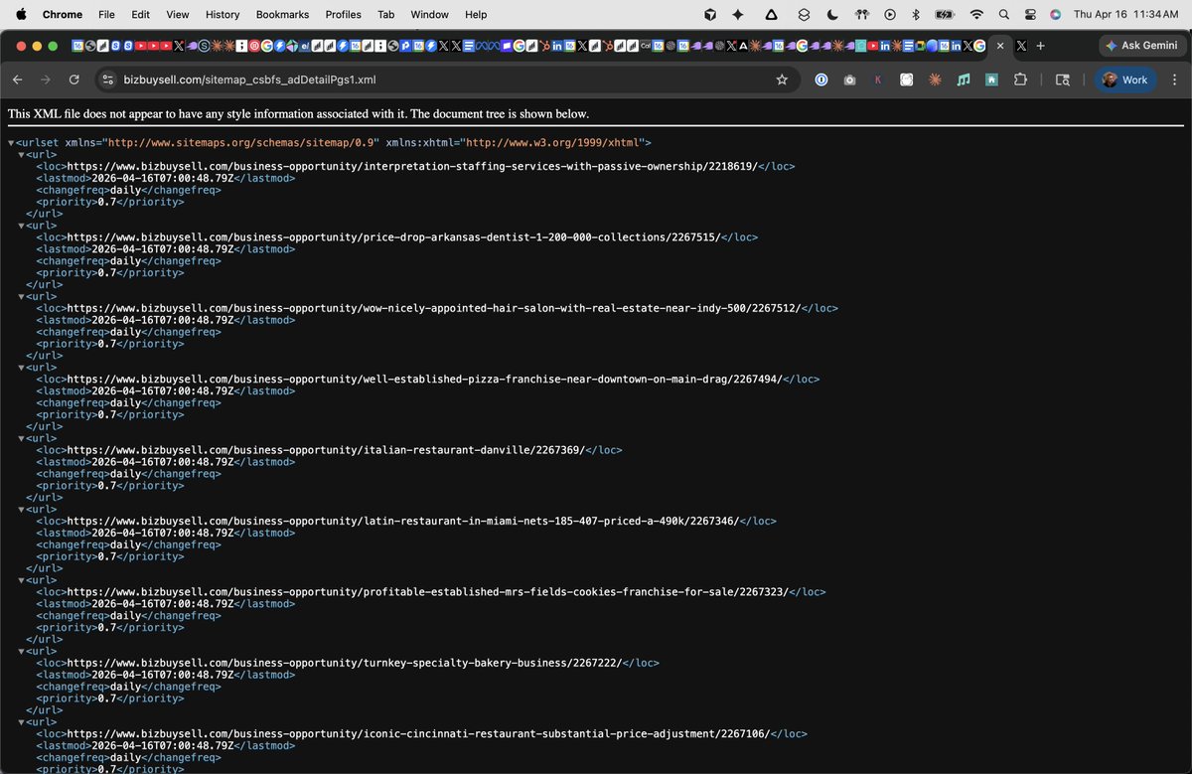Viewport: 1192px width, 774px height.
Task: Open the Bookmarks menu
Action: tap(282, 14)
